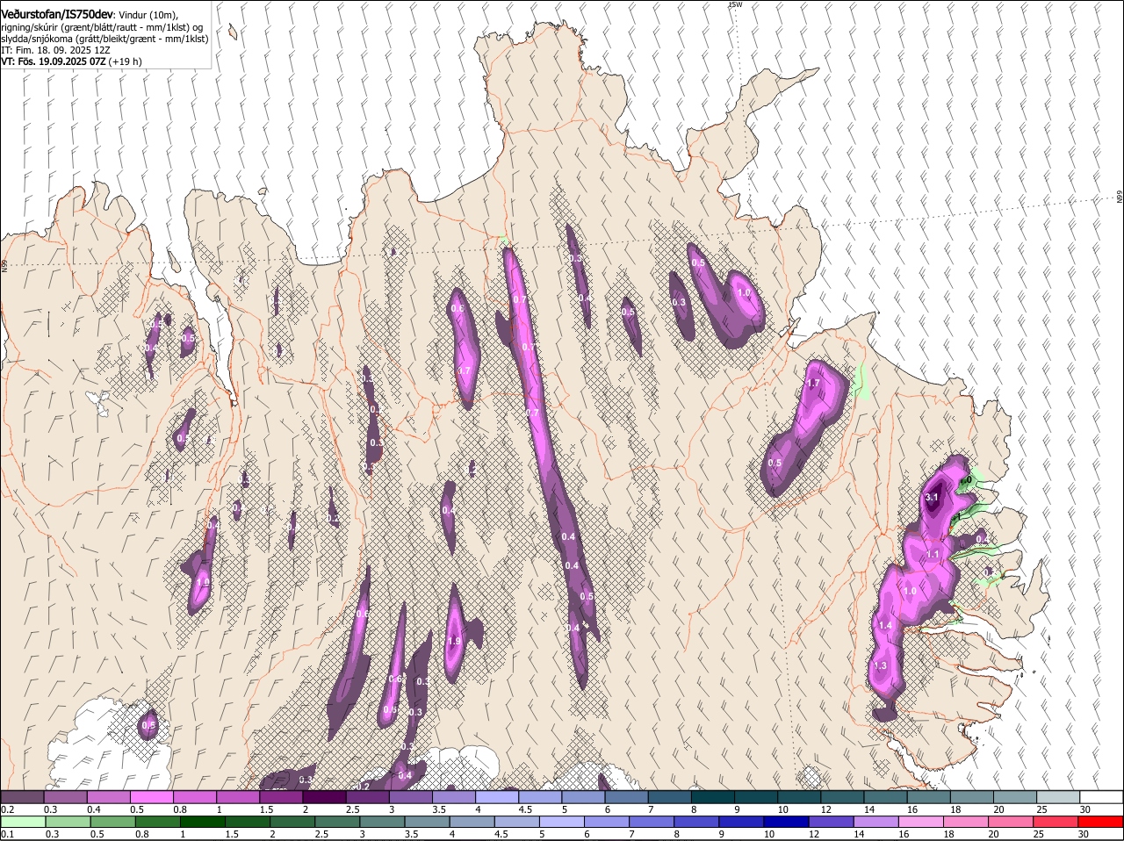The width and height of the screenshot is (1124, 841).
Task: Click the 'VT: Fös. 19.09.2025 07Z (+19 h)' line
Action: [x=71, y=61]
